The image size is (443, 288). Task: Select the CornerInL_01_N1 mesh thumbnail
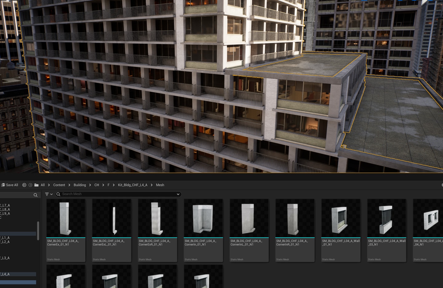coord(249,218)
